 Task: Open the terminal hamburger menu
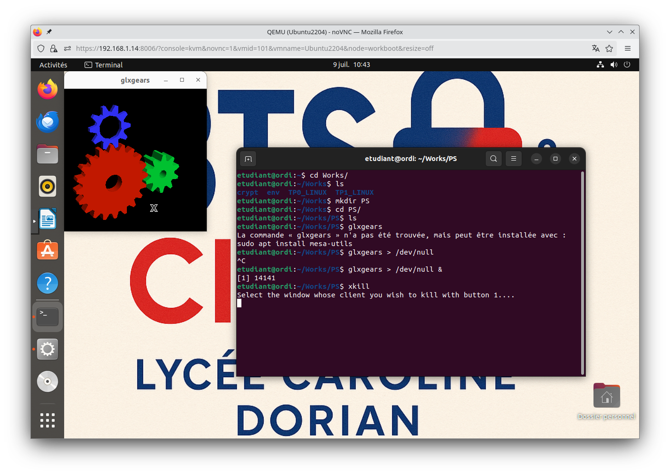point(514,159)
